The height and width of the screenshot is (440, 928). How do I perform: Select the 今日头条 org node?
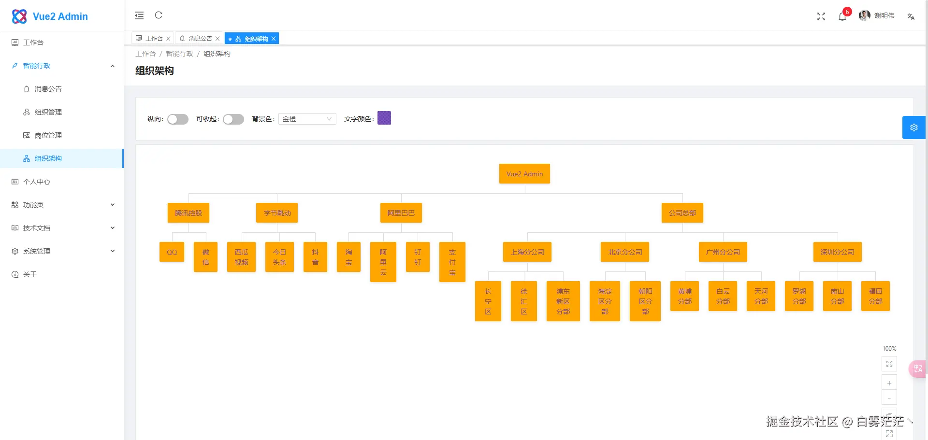280,257
